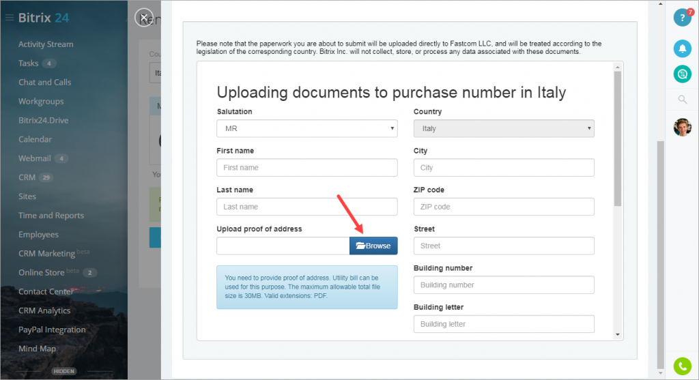
Task: Click the CRM counter badge 29
Action: 46,177
